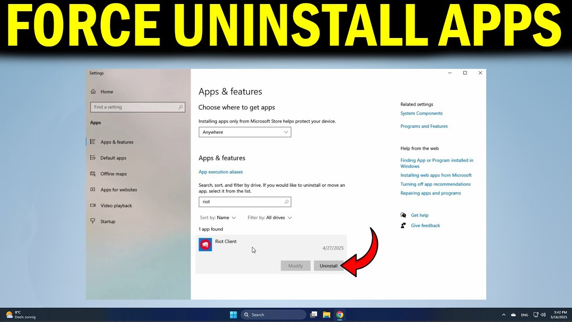Select the Offline maps sidebar icon
The width and height of the screenshot is (572, 322).
coord(93,174)
